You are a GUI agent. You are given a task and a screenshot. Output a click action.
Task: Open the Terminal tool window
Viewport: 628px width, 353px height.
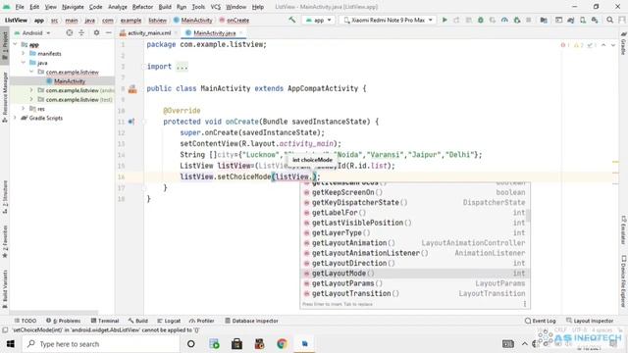click(105, 321)
